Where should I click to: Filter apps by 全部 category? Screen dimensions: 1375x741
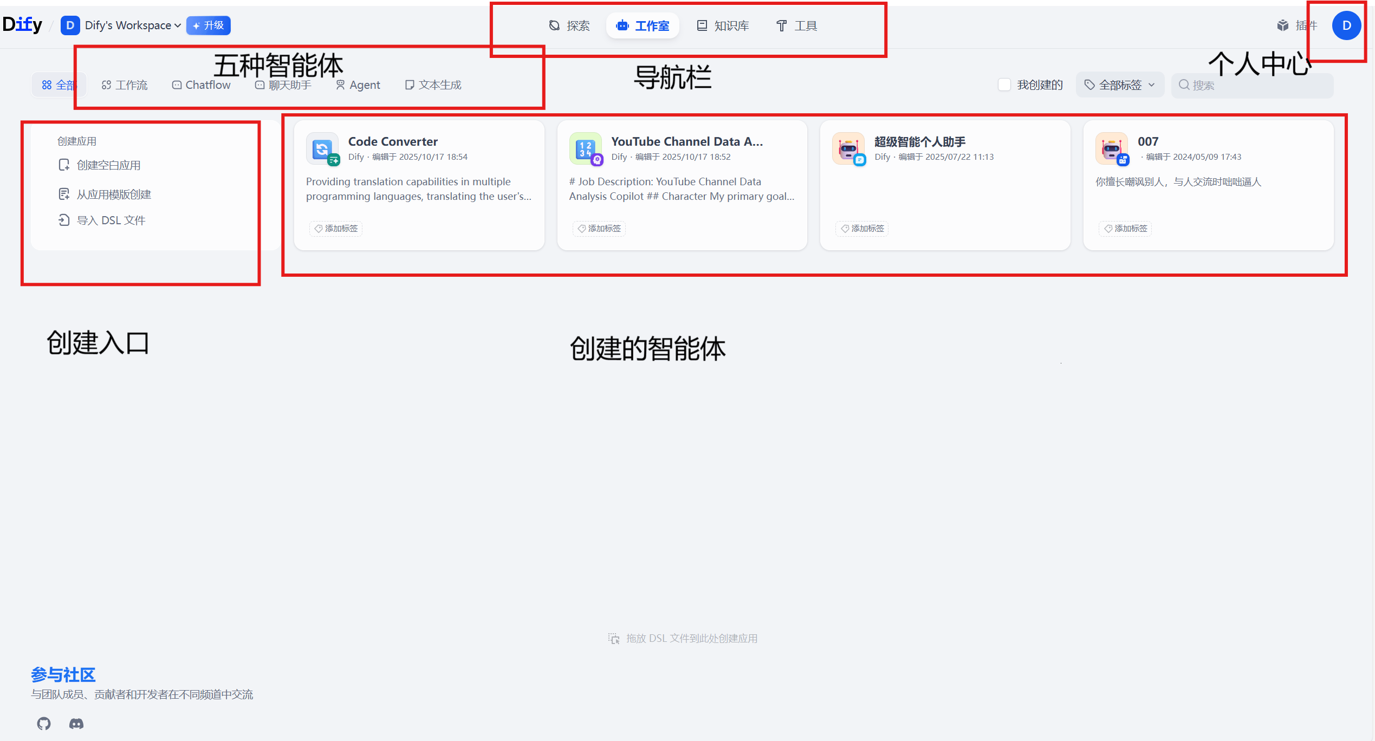pos(59,85)
